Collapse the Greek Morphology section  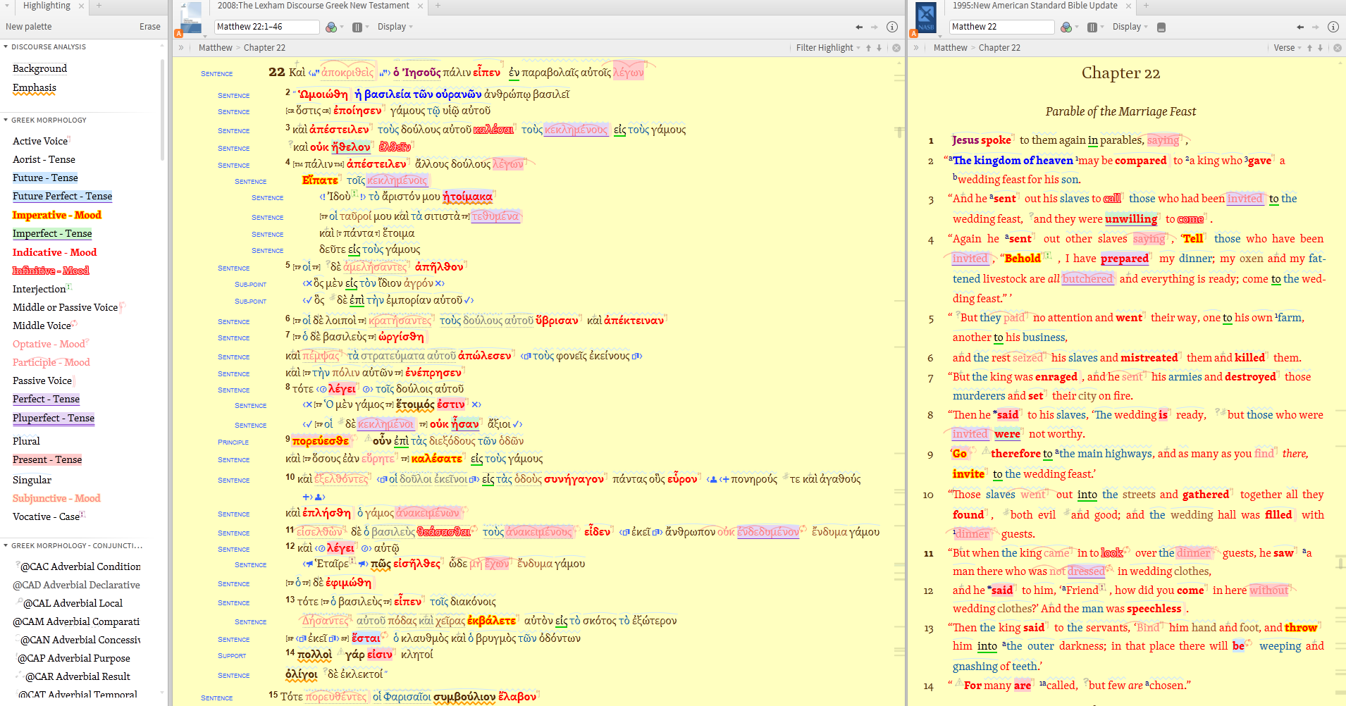(6, 120)
